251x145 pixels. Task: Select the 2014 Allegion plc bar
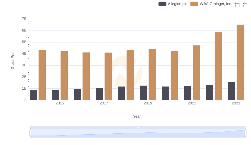[33, 95]
